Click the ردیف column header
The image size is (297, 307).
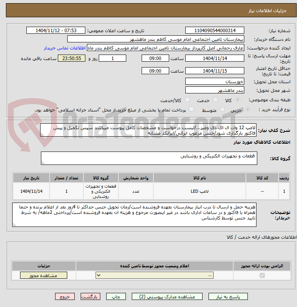[x=284, y=178]
